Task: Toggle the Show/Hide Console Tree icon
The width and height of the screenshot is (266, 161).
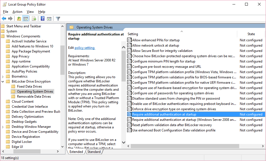Action: (x=26, y=18)
